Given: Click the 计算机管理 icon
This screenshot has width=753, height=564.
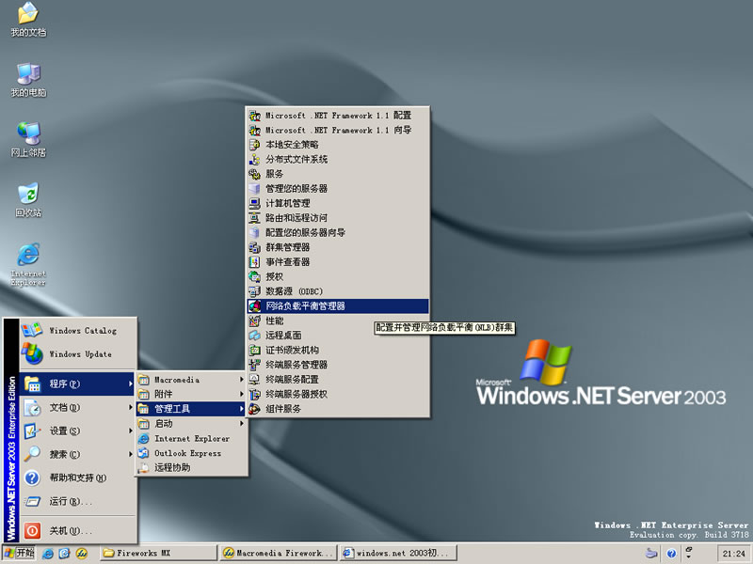Looking at the screenshot, I should click(254, 203).
